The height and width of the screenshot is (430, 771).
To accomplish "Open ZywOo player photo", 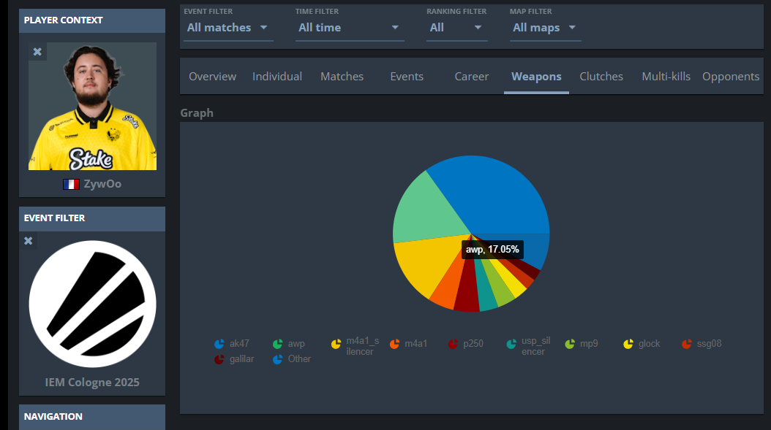I will click(x=92, y=106).
